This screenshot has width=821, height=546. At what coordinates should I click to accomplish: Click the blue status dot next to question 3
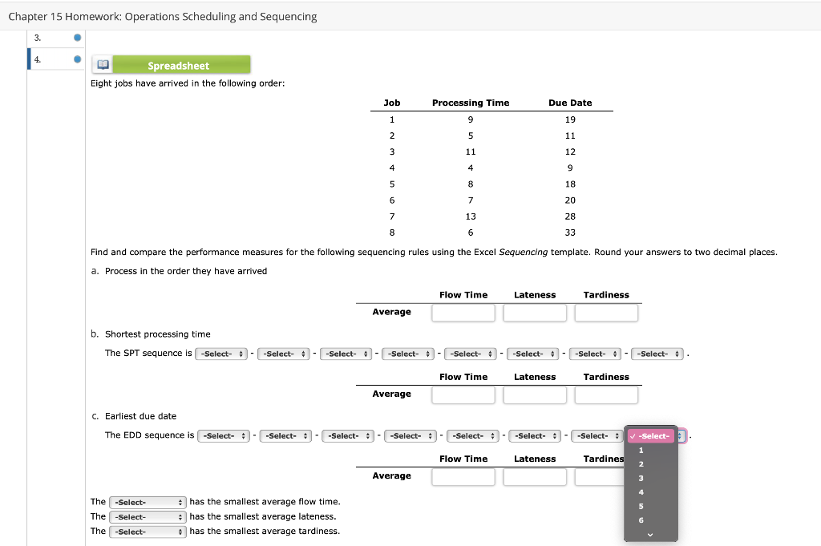click(x=77, y=37)
